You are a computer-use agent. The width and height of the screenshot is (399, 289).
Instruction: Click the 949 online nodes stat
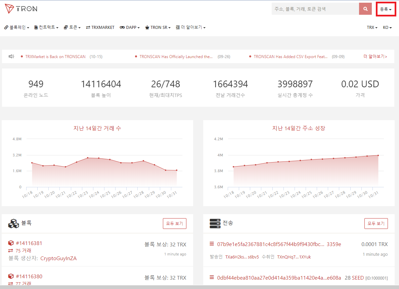(x=36, y=88)
